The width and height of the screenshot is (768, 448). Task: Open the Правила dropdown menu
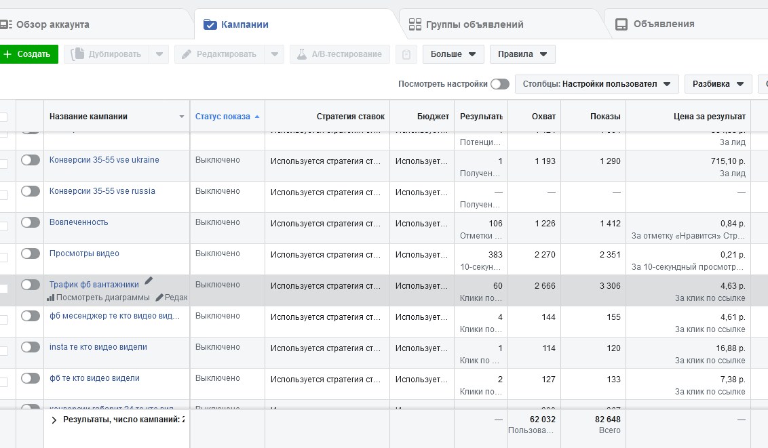(x=522, y=54)
